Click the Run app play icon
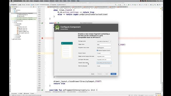This screenshot has height=96, width=171. 125,5
